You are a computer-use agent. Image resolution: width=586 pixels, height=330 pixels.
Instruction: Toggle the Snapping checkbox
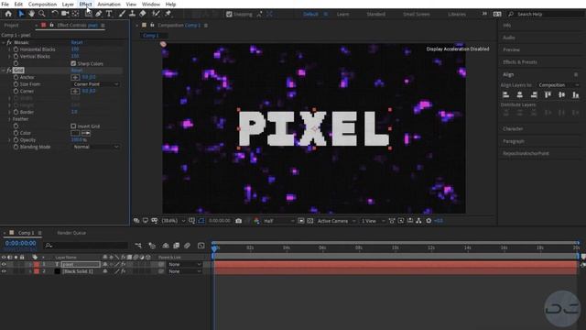click(x=229, y=15)
